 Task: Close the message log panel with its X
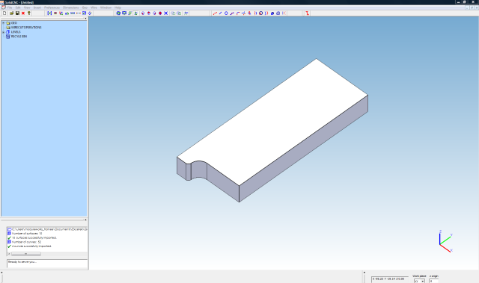click(x=85, y=220)
